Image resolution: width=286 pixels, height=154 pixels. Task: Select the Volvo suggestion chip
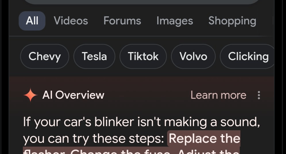pyautogui.click(x=193, y=56)
